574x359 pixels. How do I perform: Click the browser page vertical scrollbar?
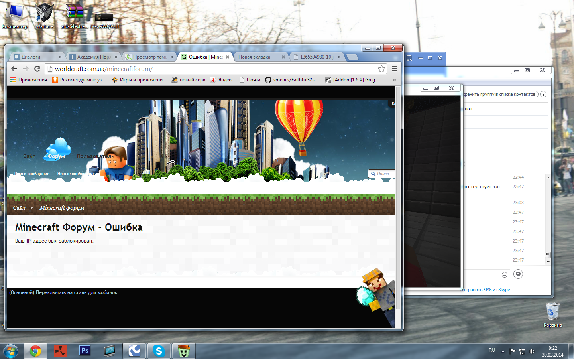point(398,197)
